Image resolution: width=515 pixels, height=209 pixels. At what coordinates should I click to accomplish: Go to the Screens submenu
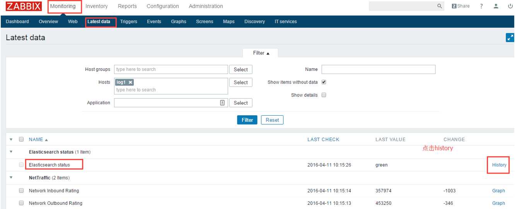point(205,22)
